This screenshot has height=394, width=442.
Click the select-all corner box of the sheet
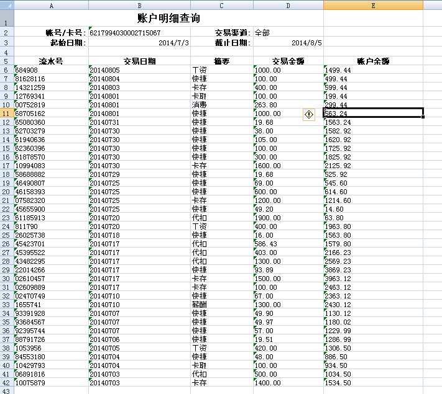click(7, 5)
